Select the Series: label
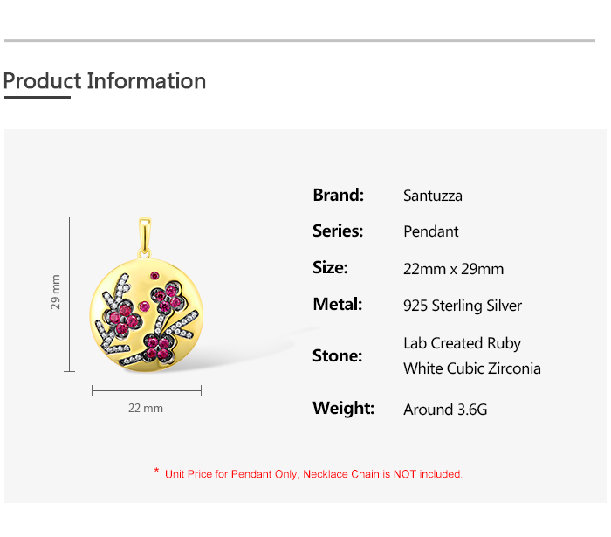The image size is (611, 537). [338, 231]
